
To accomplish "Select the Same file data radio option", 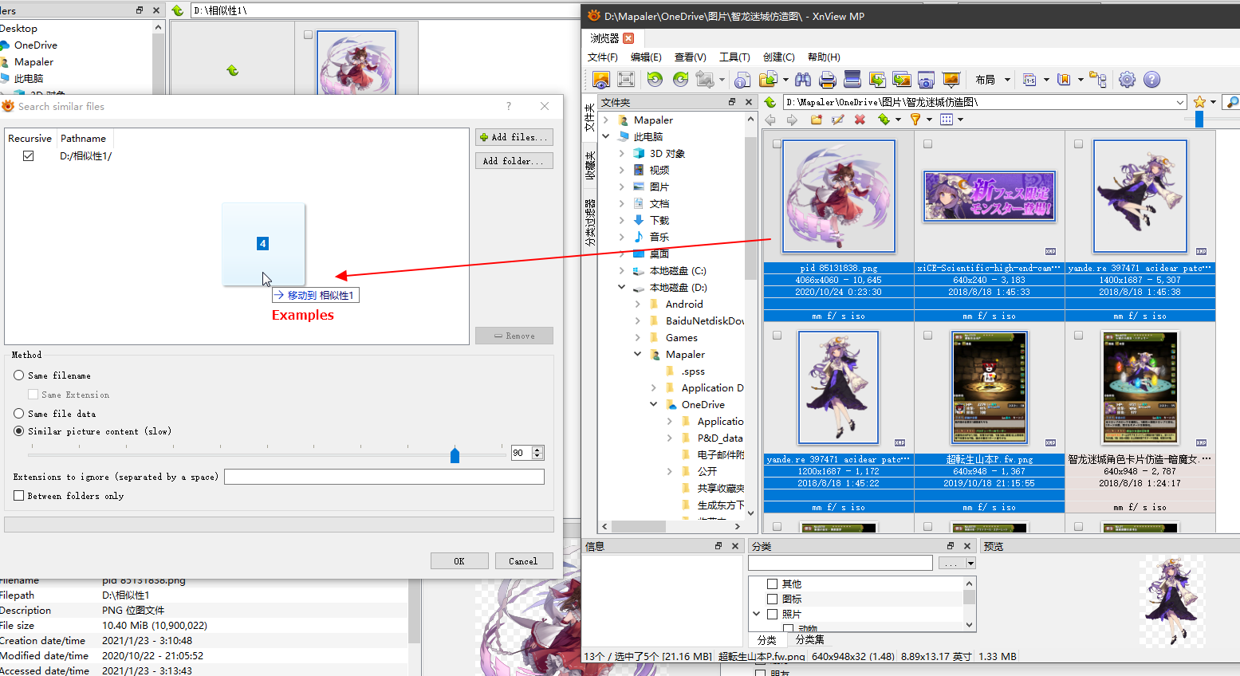I will pyautogui.click(x=19, y=414).
